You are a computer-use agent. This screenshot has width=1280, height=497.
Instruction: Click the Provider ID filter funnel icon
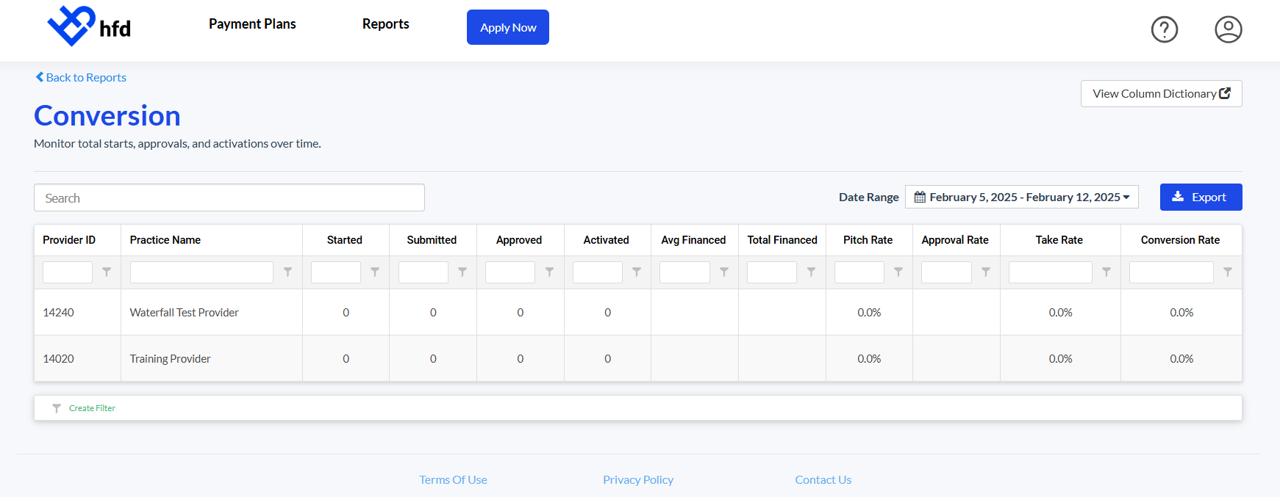click(107, 272)
